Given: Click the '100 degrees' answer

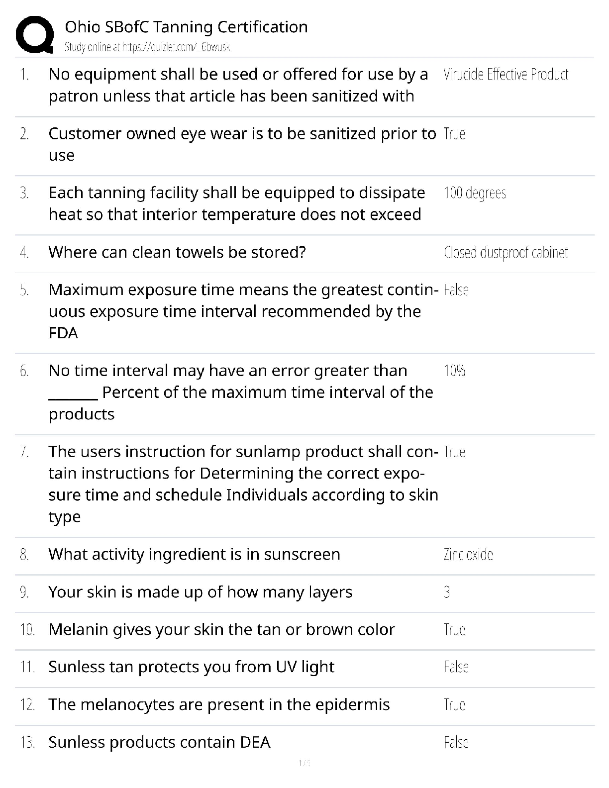Looking at the screenshot, I should 475,193.
